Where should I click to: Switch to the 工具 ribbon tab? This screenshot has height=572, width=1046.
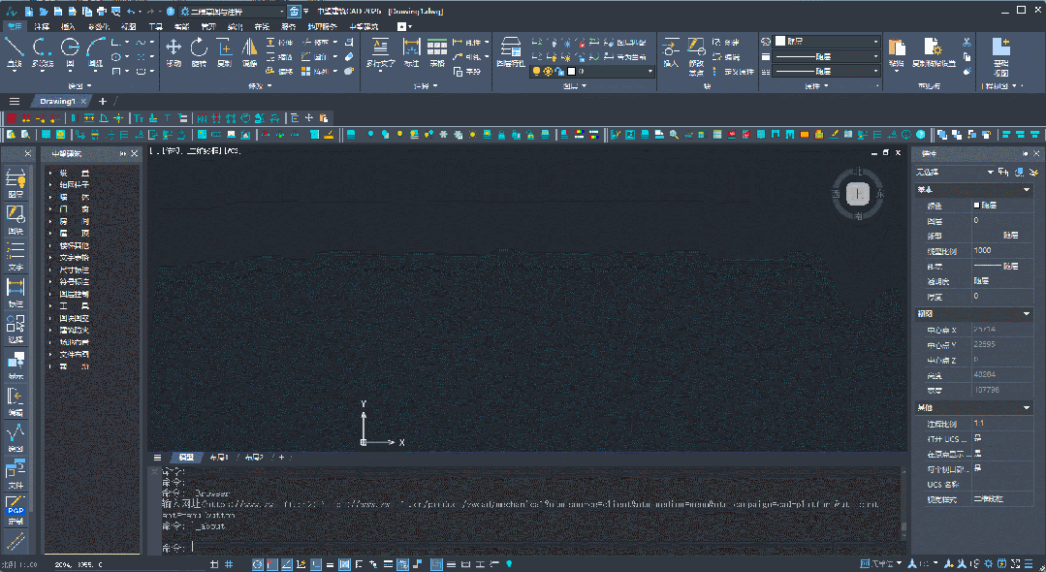[155, 27]
